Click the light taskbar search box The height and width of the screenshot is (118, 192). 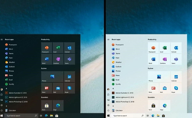128,116
